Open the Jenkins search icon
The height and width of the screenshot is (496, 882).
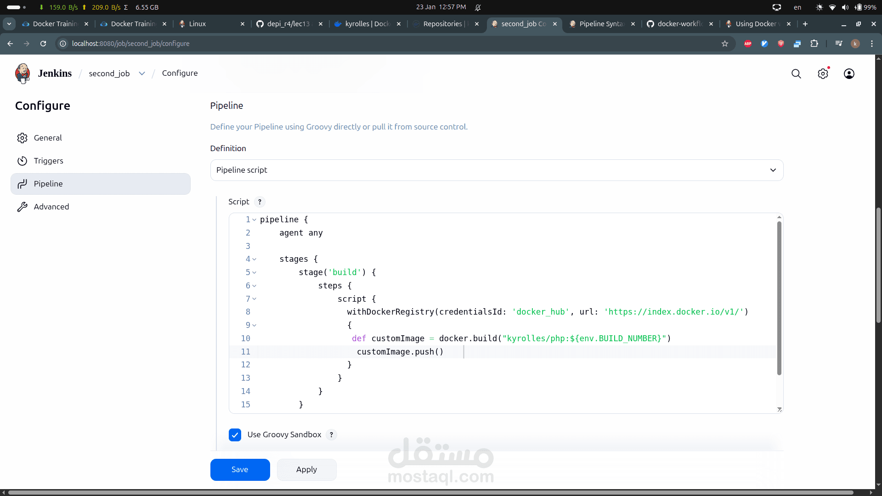(x=796, y=73)
